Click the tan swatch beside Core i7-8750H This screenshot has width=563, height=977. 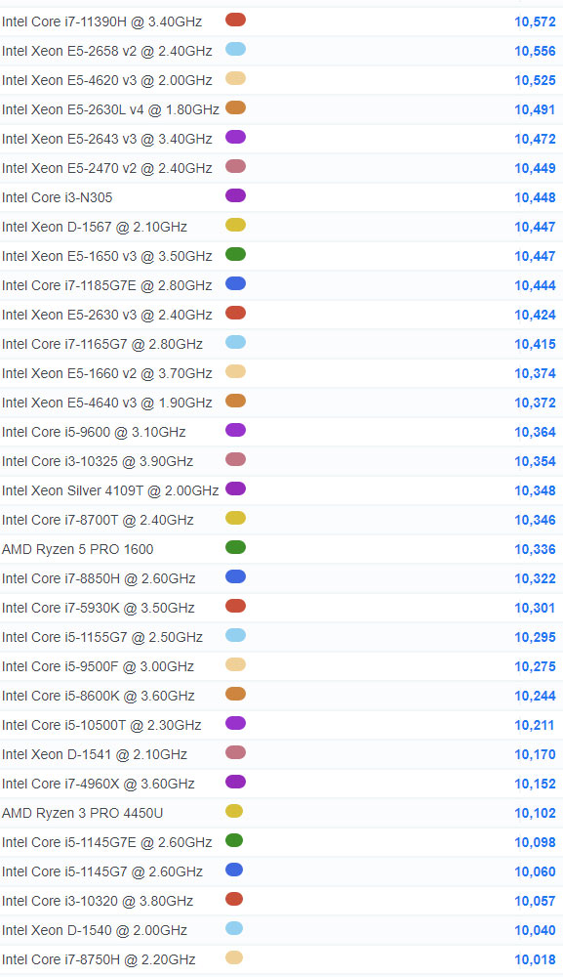[x=234, y=957]
